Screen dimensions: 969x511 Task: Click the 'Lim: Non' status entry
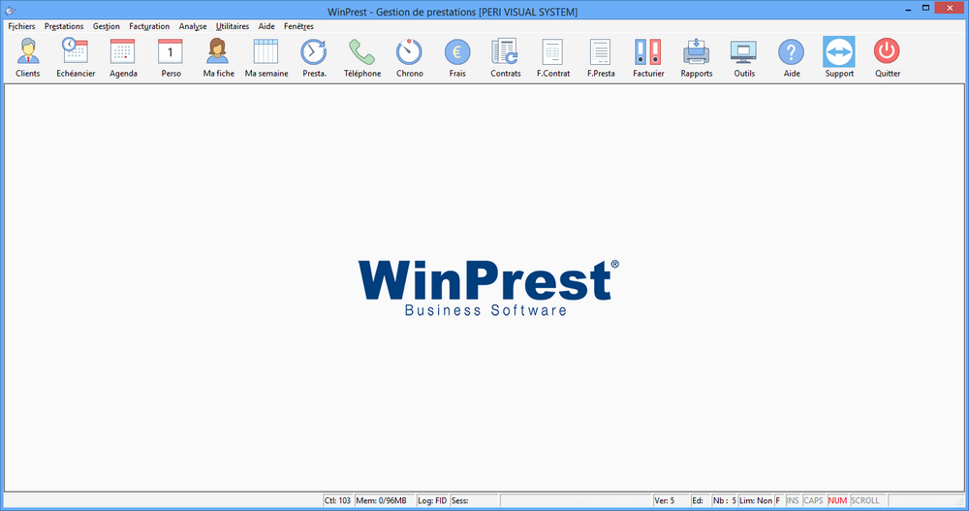coord(756,500)
